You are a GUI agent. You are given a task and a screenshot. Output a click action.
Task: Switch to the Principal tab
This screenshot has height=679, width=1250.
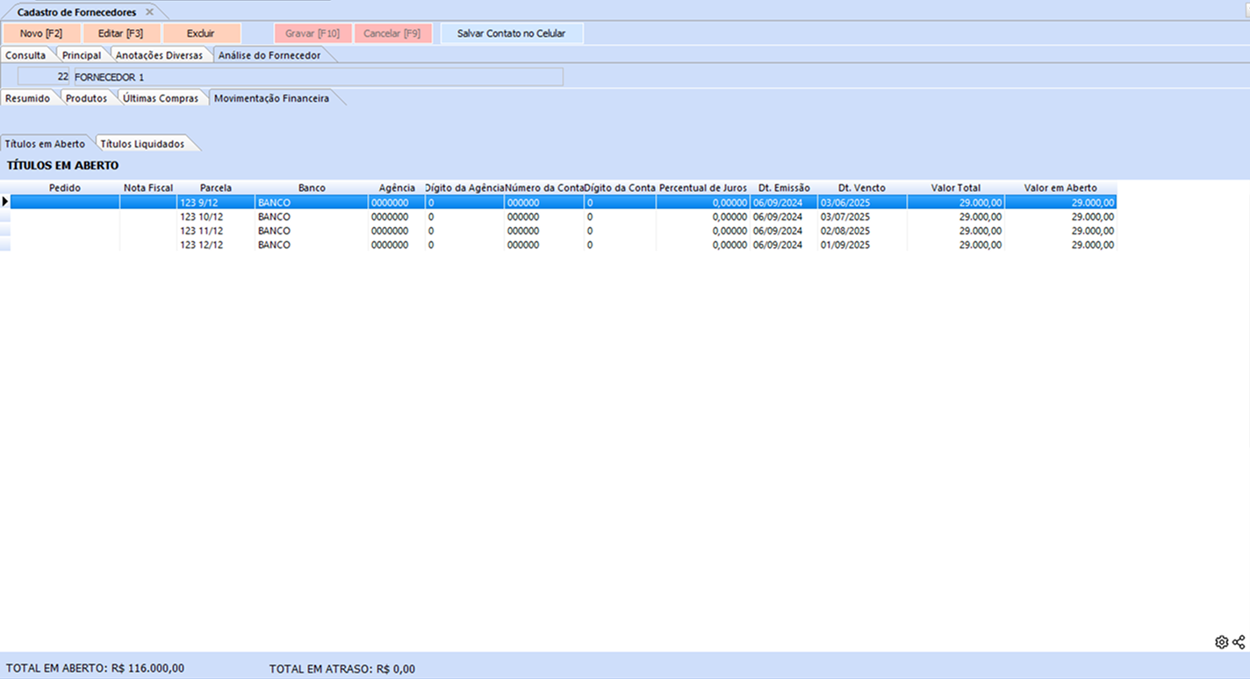tap(82, 55)
